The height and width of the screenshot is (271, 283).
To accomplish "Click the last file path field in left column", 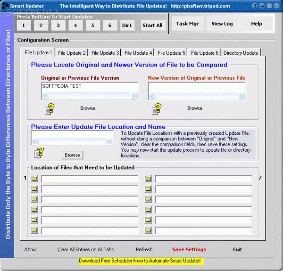I will [90, 230].
